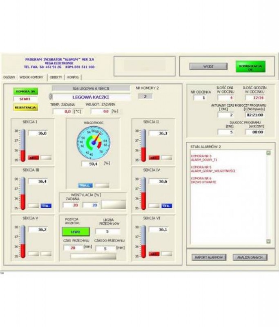Click SEKCJA V temperature value 36,2

point(38,230)
